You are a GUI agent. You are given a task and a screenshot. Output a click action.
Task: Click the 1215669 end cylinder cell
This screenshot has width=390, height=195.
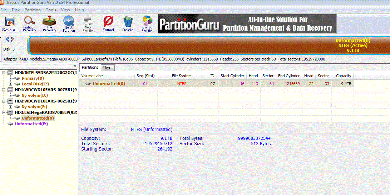click(x=289, y=84)
